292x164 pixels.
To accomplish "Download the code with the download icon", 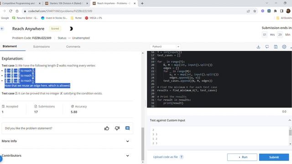I will 258,47.
